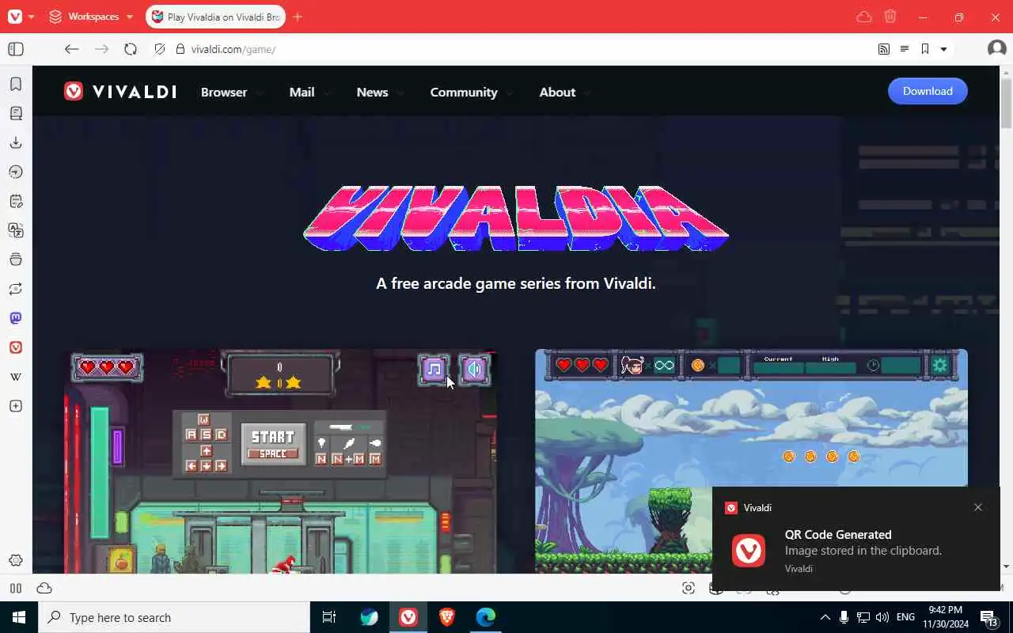This screenshot has width=1013, height=633.
Task: Open the Vivaldi main menu button
Action: [x=15, y=17]
